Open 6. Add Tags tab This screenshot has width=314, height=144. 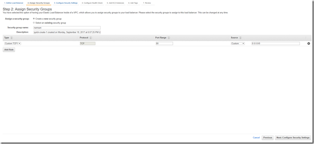click(x=133, y=3)
